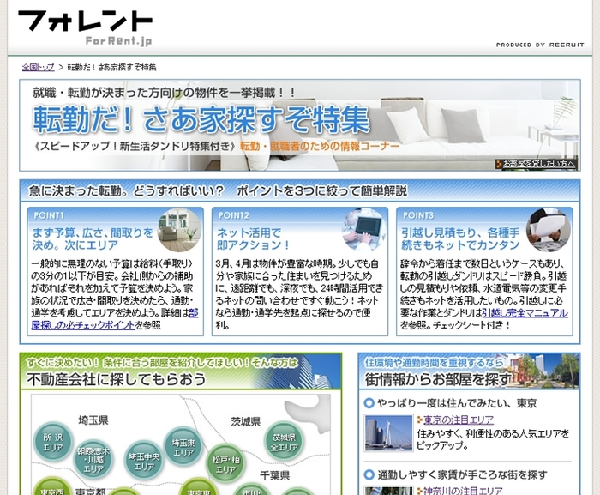Screen dimensions: 600x495
Task: Click the PRODUCED BY RECRUIT text
Action: click(x=540, y=45)
